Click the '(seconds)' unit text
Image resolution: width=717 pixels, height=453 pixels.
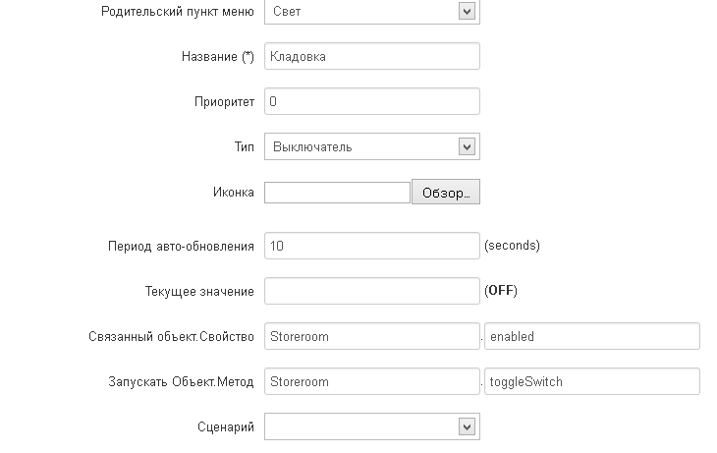[512, 246]
